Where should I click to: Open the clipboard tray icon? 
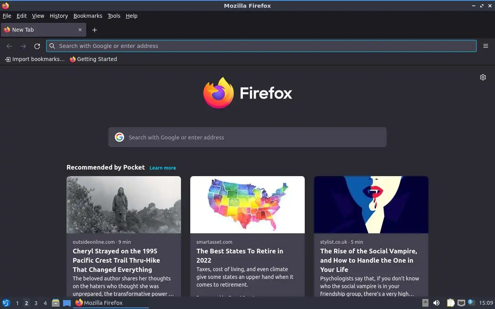[x=451, y=303]
